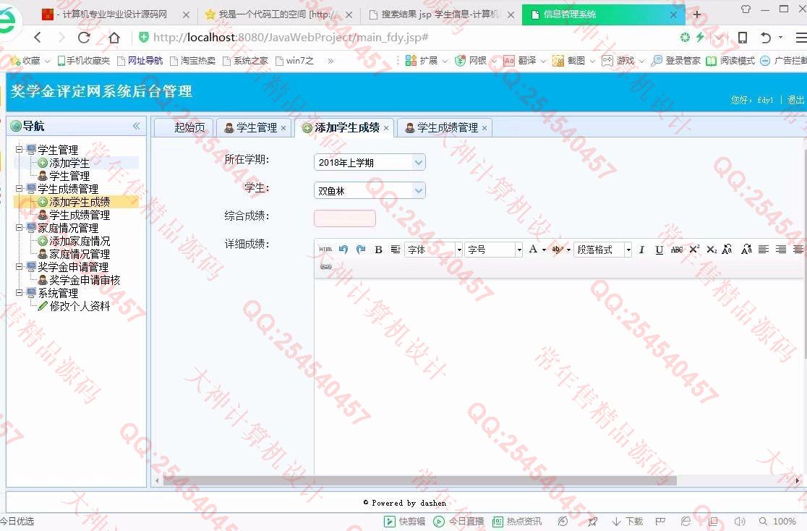The height and width of the screenshot is (531, 807).
Task: Apply strikethrough formatting in the editor
Action: (677, 250)
